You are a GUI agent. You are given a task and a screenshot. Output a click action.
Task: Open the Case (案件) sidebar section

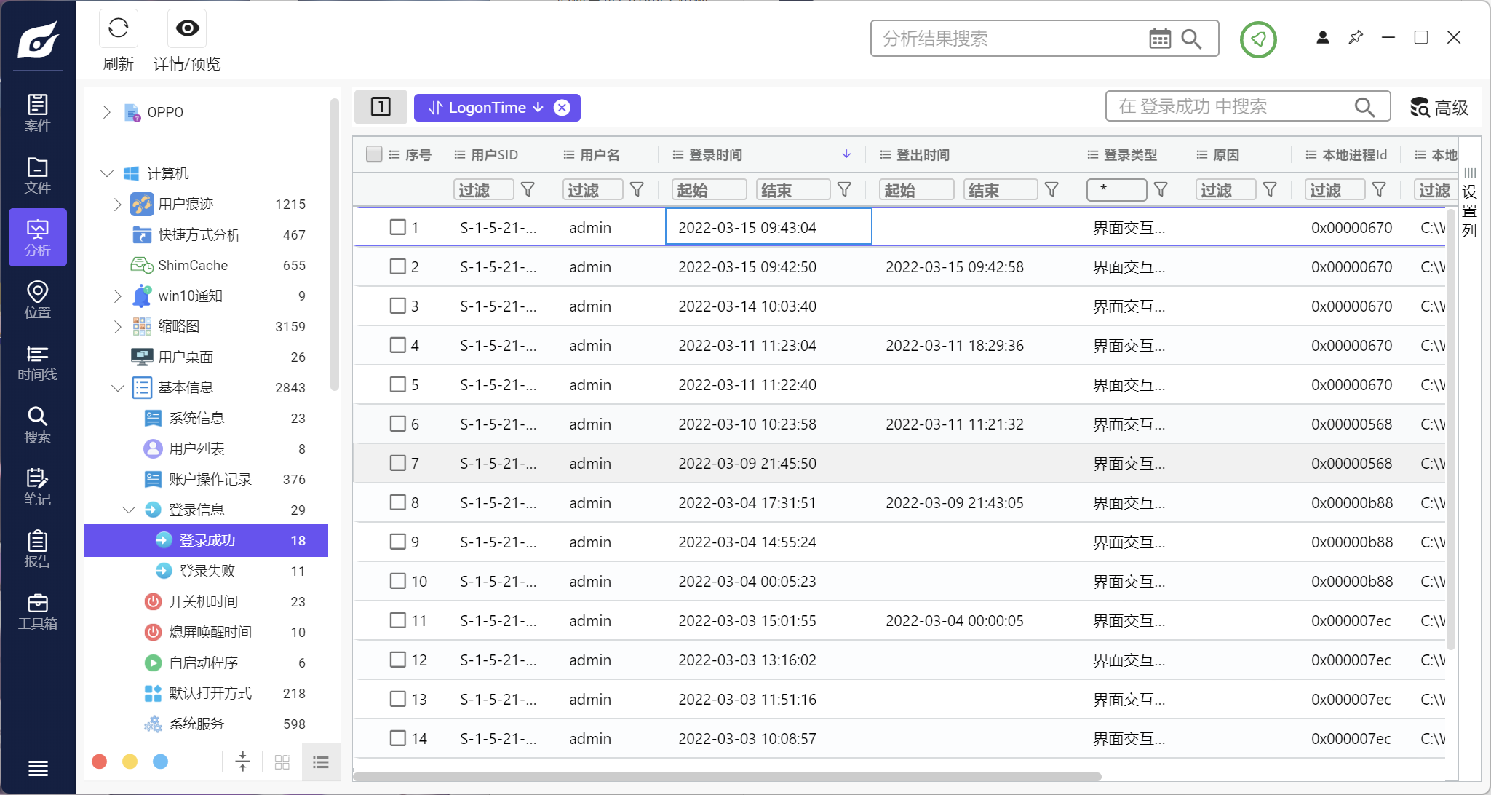pyautogui.click(x=38, y=113)
